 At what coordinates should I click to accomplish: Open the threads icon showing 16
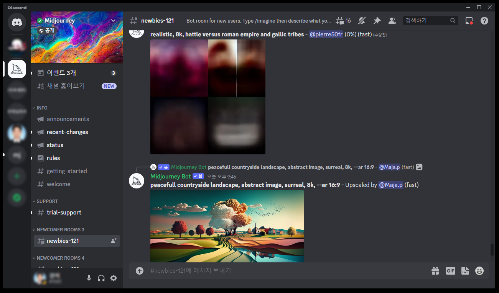[x=343, y=21]
